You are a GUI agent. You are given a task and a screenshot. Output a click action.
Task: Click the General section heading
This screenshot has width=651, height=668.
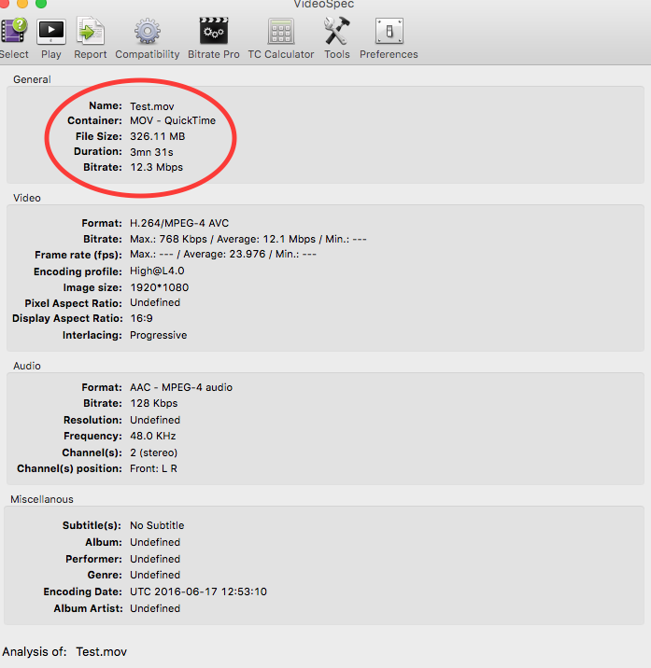click(32, 79)
